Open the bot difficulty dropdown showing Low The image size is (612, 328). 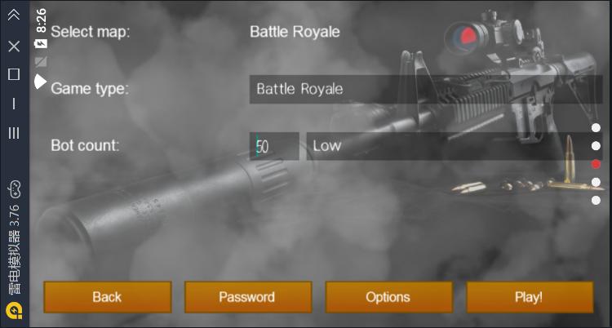pyautogui.click(x=455, y=146)
